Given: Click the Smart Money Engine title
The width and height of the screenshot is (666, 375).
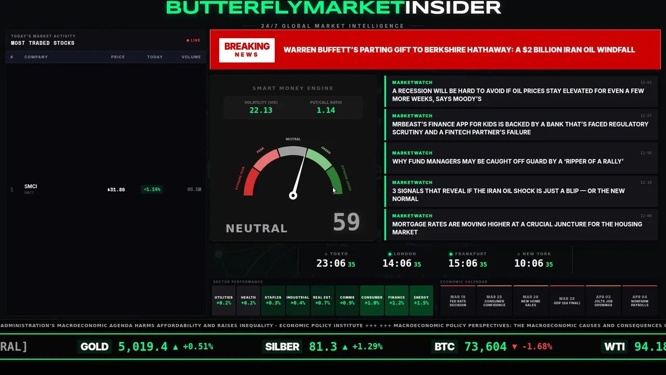Looking at the screenshot, I should 293,89.
